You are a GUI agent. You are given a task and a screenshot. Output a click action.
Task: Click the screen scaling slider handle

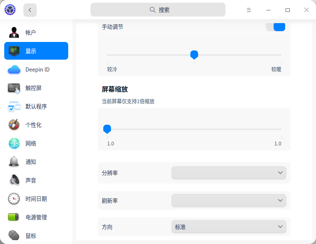click(107, 129)
